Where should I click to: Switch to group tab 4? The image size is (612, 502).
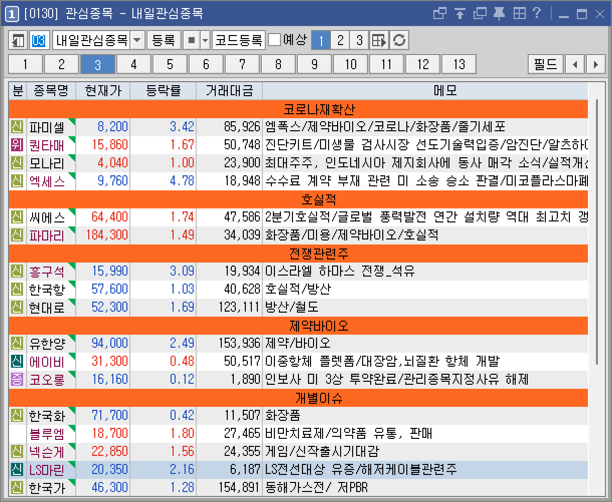coord(134,64)
